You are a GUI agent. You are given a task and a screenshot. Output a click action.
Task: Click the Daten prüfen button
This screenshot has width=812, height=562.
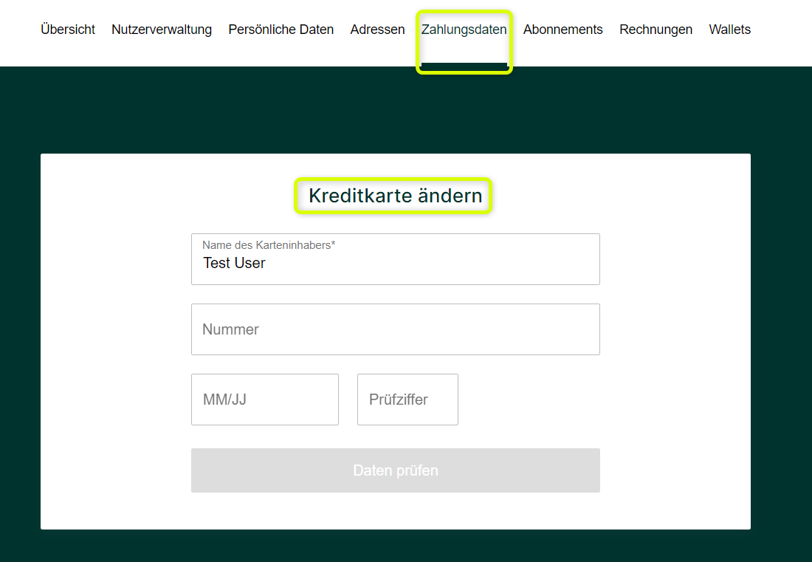coord(396,470)
